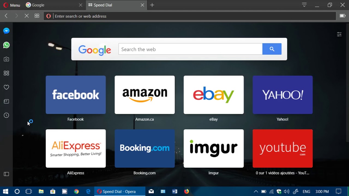Open Speed Dial from toolbar grid button
Image resolution: width=349 pixels, height=196 pixels.
37,16
